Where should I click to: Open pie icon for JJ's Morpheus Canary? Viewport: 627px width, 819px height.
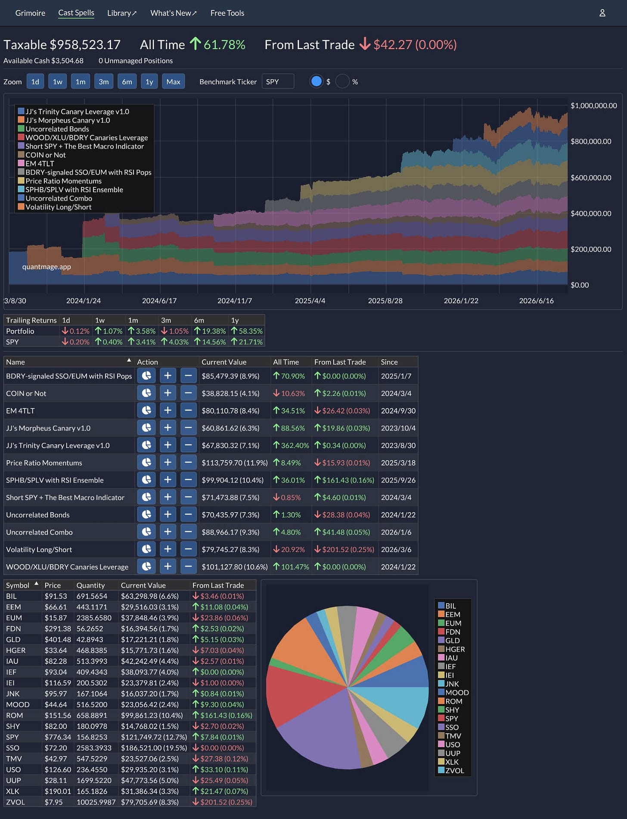tap(146, 428)
